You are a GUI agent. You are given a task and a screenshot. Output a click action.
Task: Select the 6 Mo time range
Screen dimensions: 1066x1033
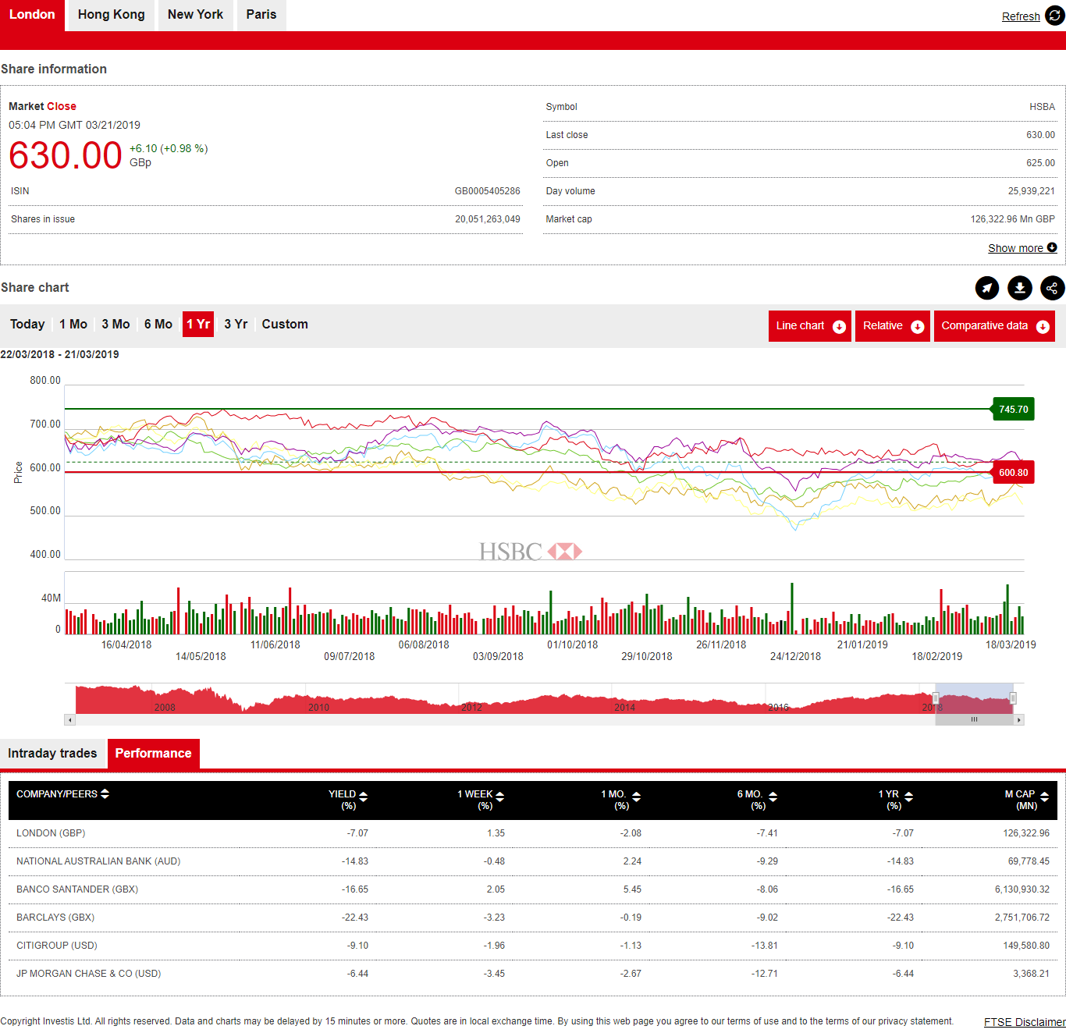pos(158,325)
